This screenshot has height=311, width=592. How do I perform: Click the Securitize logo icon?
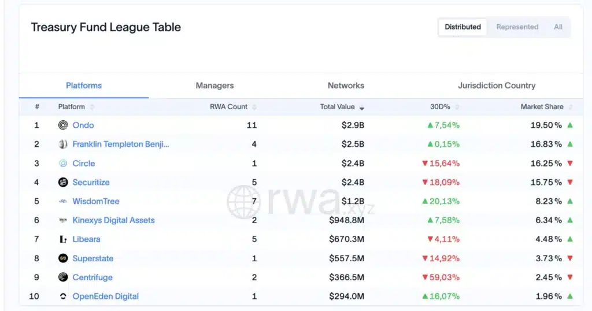63,182
